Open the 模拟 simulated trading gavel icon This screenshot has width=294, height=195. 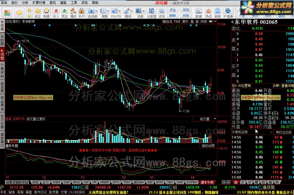[73, 11]
